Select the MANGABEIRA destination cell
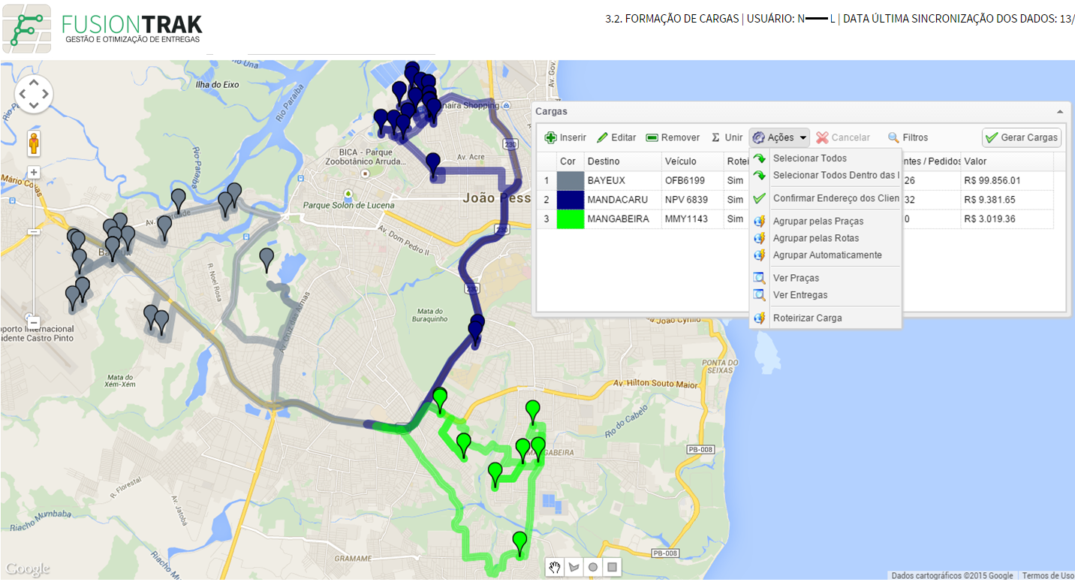The image size is (1075, 582). [622, 219]
